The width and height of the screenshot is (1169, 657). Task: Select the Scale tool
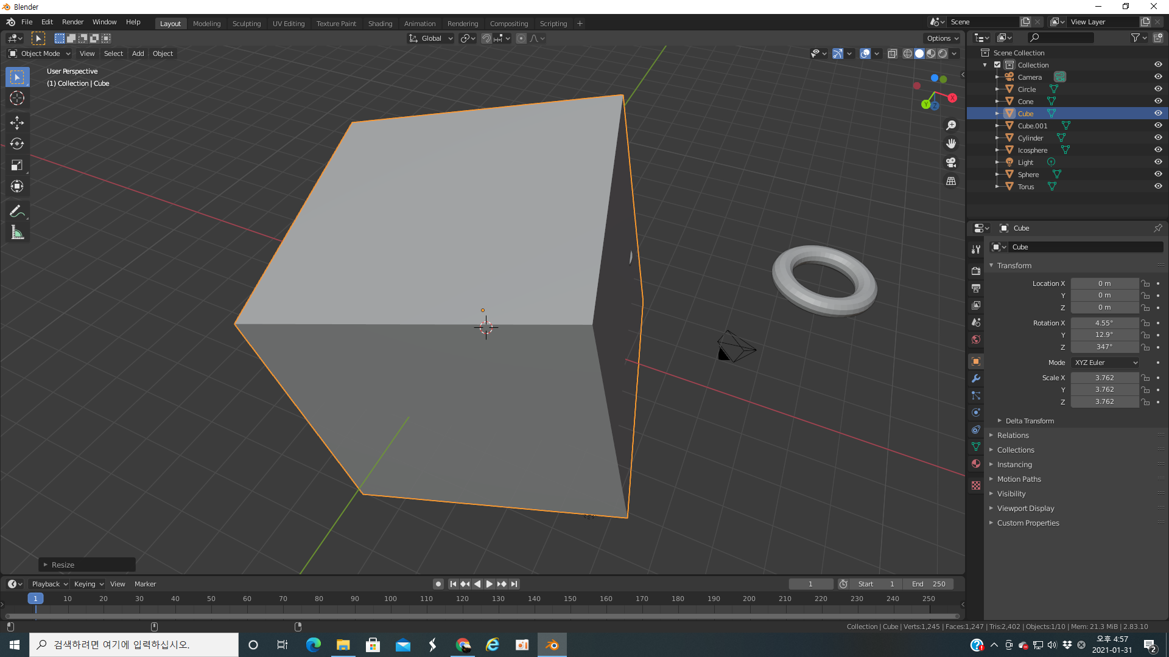17,165
